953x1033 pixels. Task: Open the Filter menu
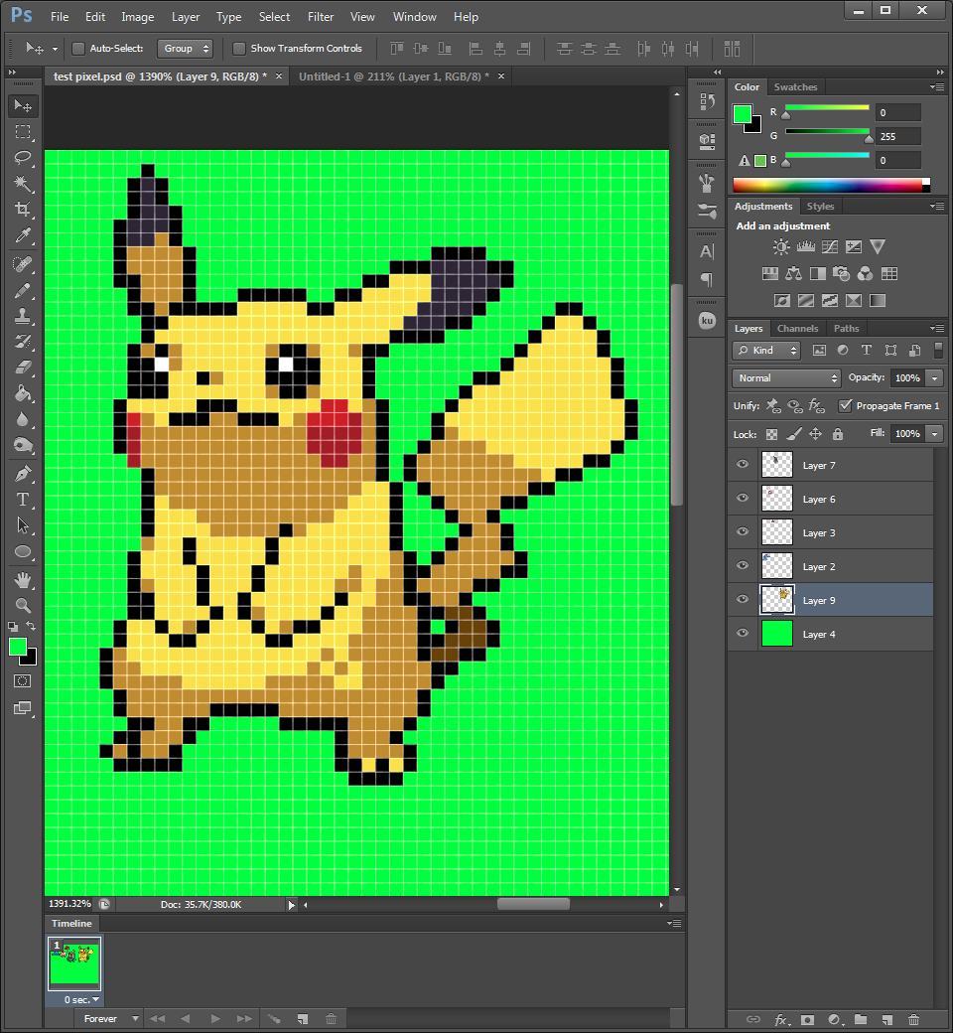point(321,17)
